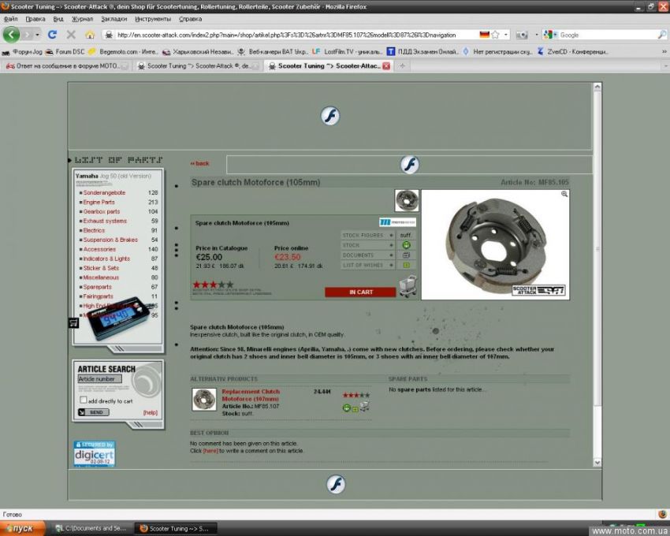Switch to C:\Documents and Se... taskbar window
The width and height of the screenshot is (670, 536).
point(91,528)
